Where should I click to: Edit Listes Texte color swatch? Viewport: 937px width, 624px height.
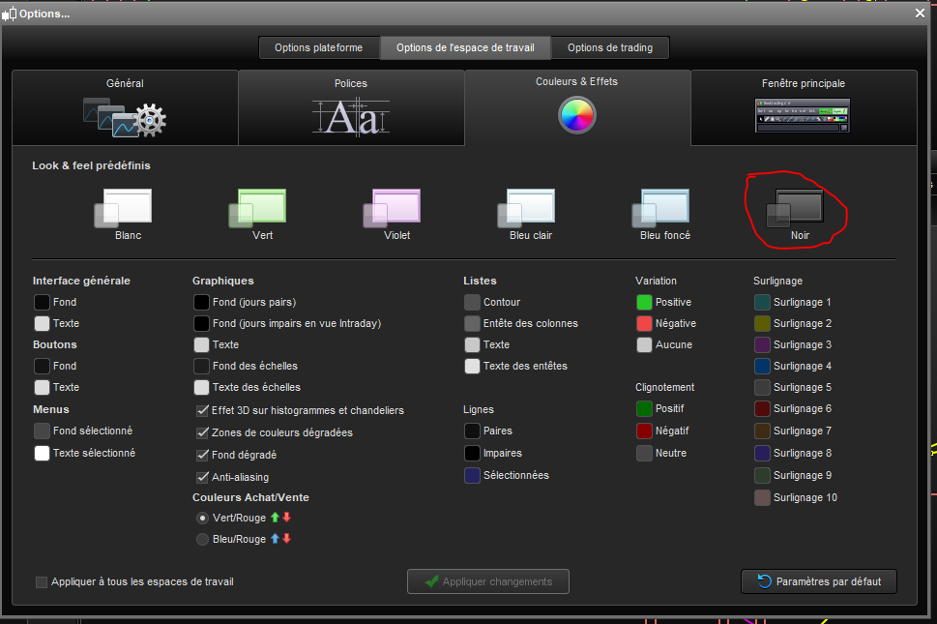click(472, 344)
